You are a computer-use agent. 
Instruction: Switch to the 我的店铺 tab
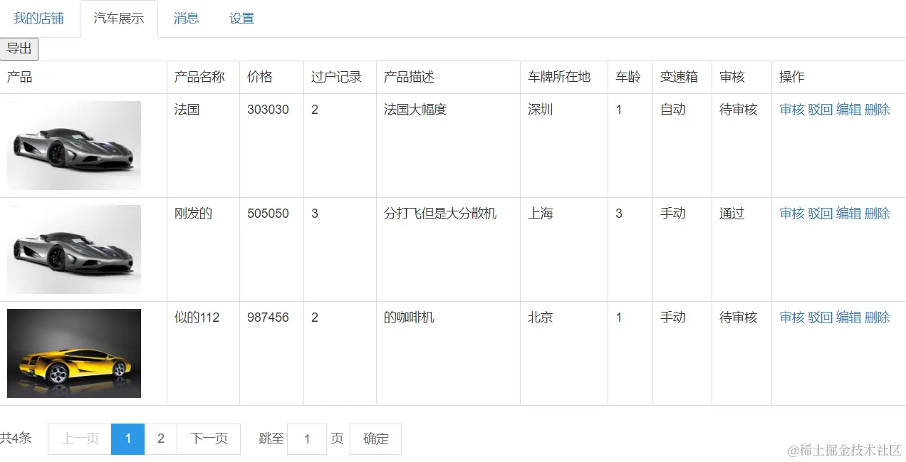tap(37, 18)
